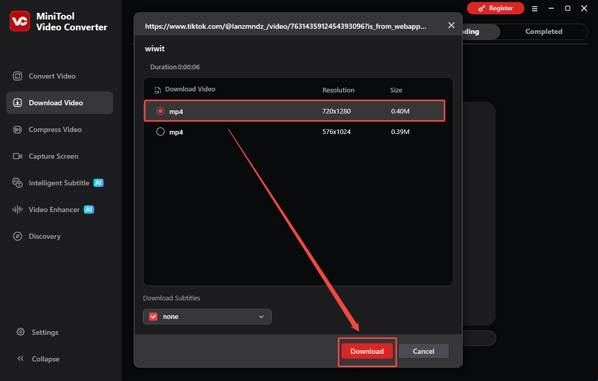
Task: Switch to the Completed tab
Action: (x=544, y=32)
